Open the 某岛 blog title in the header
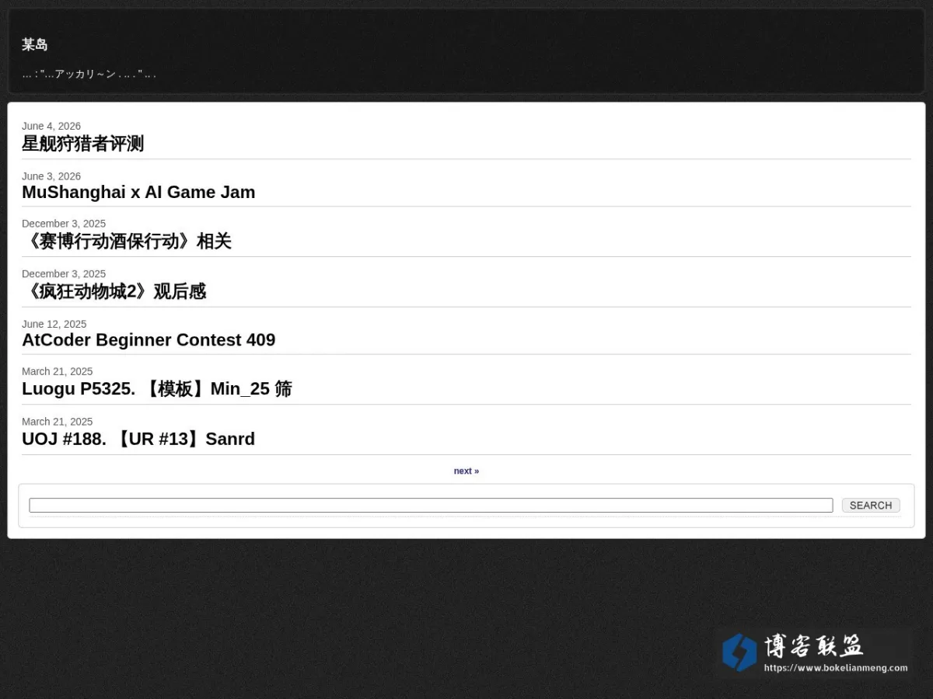The image size is (933, 699). click(x=35, y=45)
